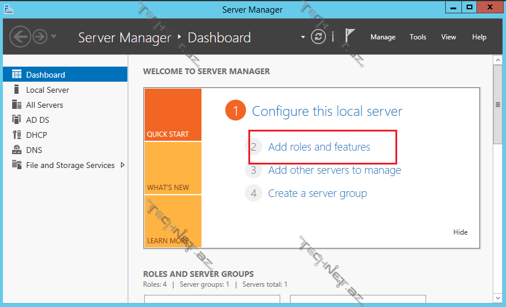Click the forward navigation arrow icon
The width and height of the screenshot is (506, 307).
pyautogui.click(x=39, y=37)
